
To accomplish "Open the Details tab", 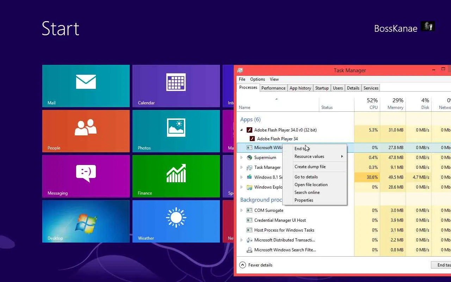I will [353, 88].
